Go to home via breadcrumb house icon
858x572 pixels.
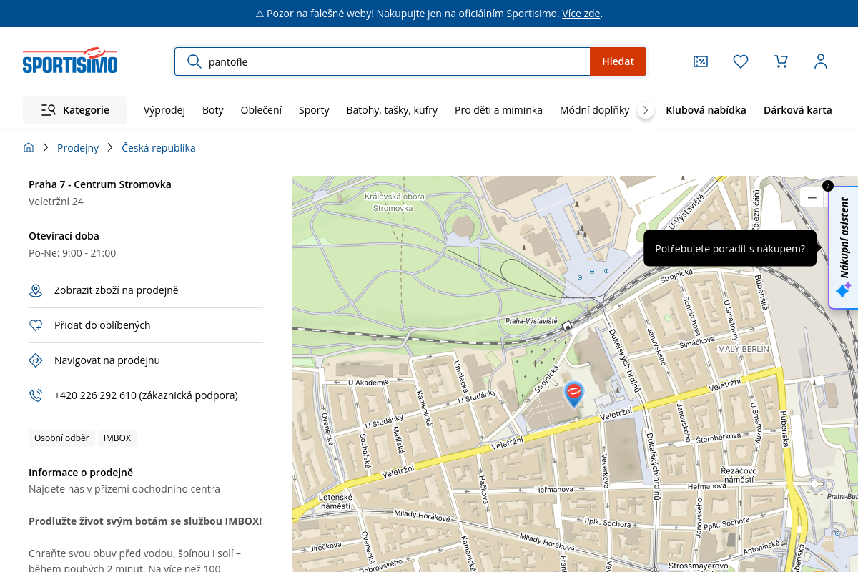tap(29, 147)
